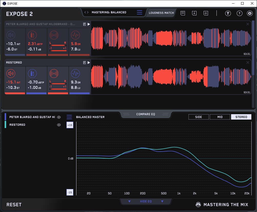
Task: Select RESTORED entry in EQ list
Action: [x=17, y=125]
